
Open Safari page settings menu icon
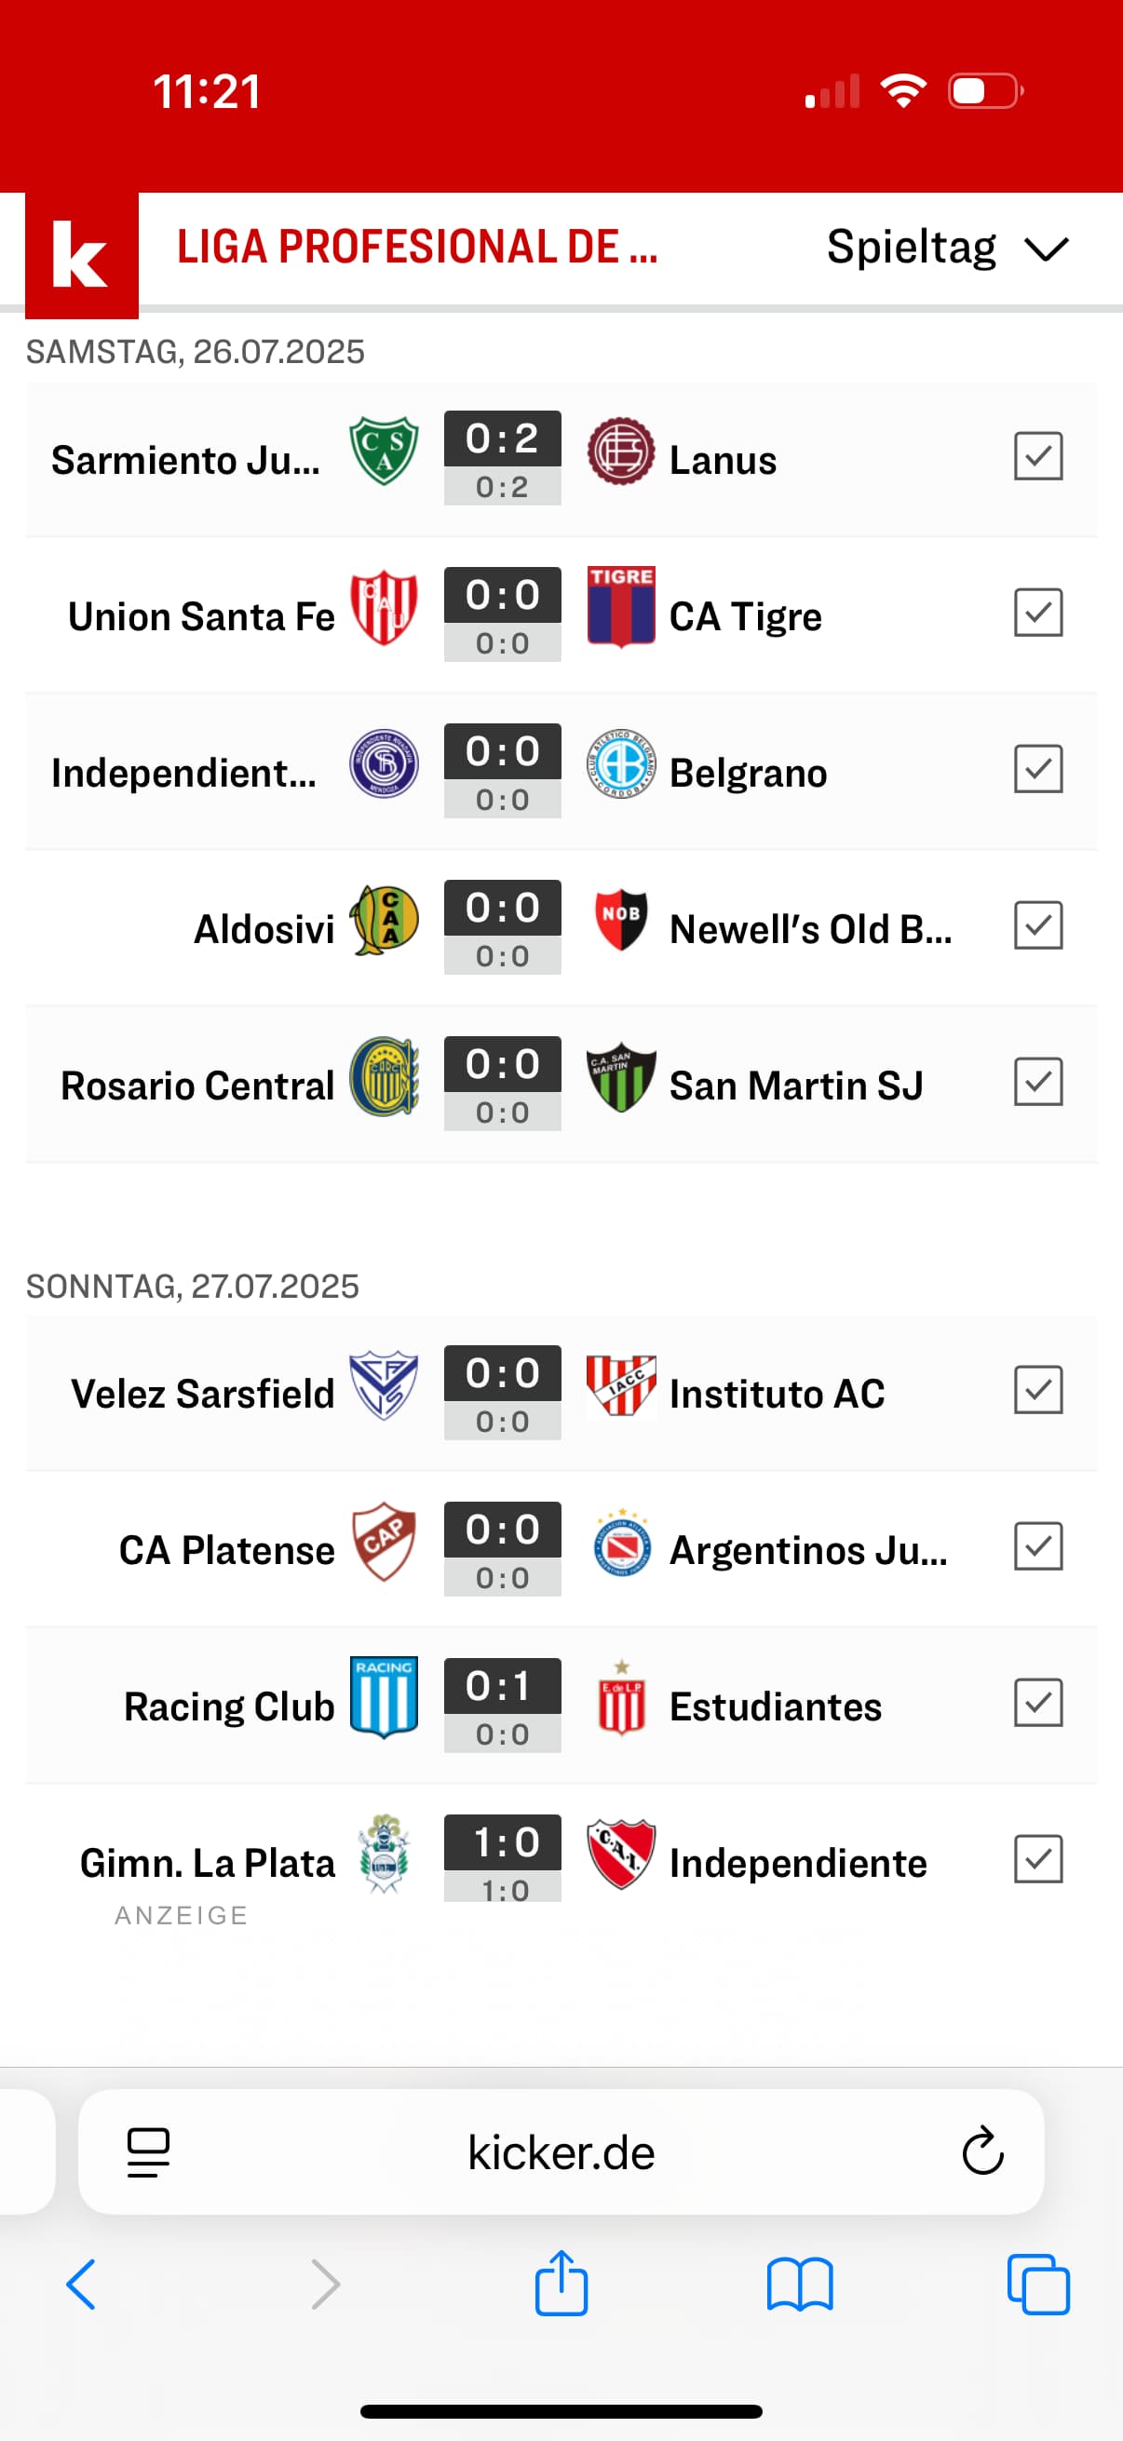[x=148, y=2152]
